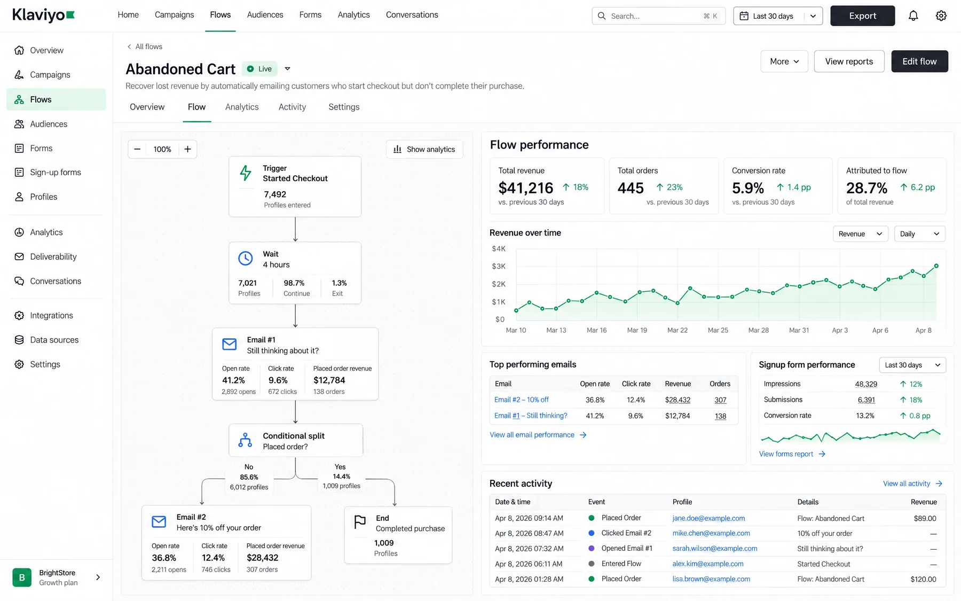Click the Sign-up forms icon in sidebar
961x601 pixels.
[x=19, y=172]
